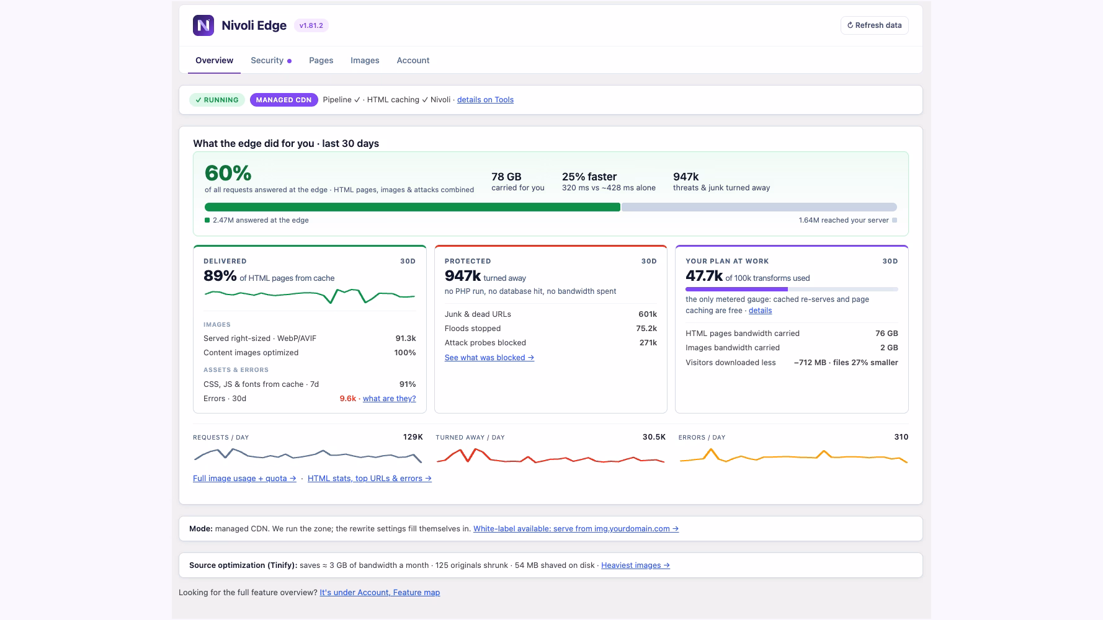
Task: Click Content images optimized 100% value
Action: (405, 353)
